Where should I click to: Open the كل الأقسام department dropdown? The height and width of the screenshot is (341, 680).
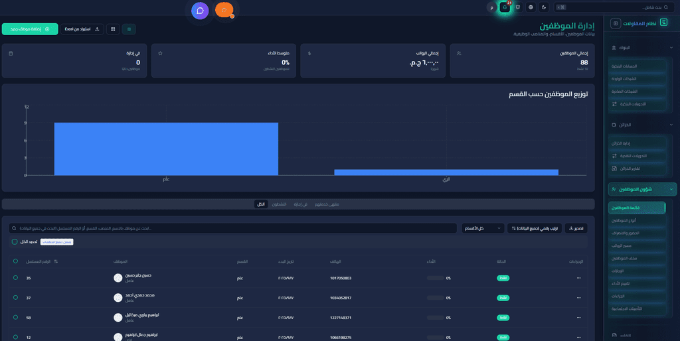click(483, 228)
